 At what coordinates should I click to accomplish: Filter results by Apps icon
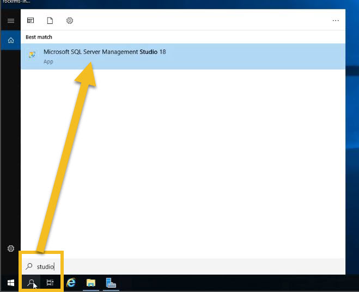(31, 21)
